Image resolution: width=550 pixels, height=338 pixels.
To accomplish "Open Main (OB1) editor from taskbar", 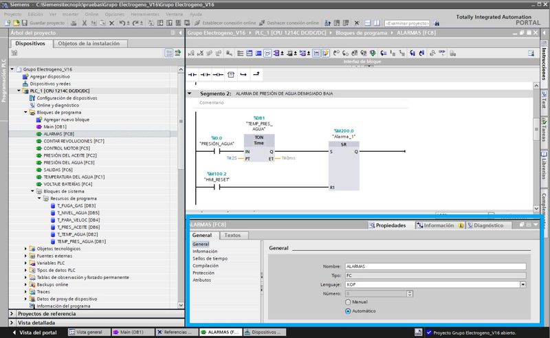I will pyautogui.click(x=132, y=332).
